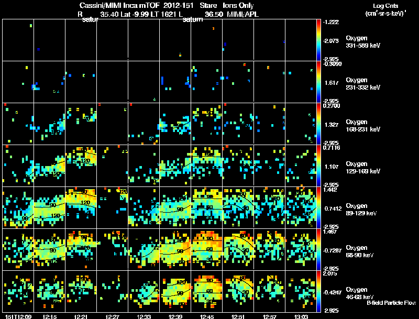
Task: Click the color bar beside Oxygen 46-68 keV
Action: (x=318, y=292)
